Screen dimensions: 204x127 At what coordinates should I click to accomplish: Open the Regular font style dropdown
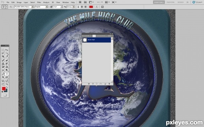point(47,7)
